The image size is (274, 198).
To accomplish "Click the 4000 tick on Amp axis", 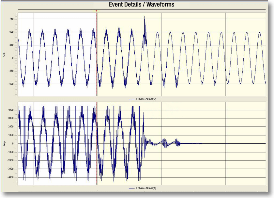I will (x=11, y=110).
